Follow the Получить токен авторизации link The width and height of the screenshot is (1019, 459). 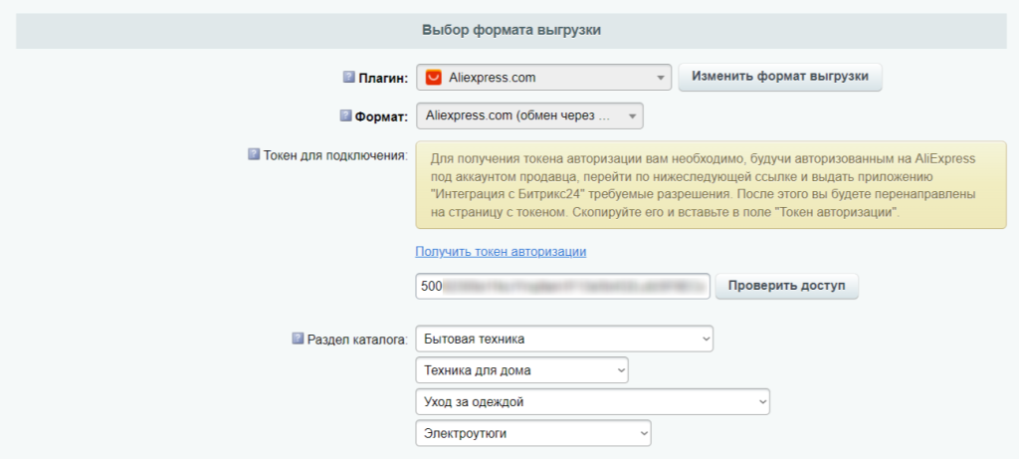(x=501, y=251)
